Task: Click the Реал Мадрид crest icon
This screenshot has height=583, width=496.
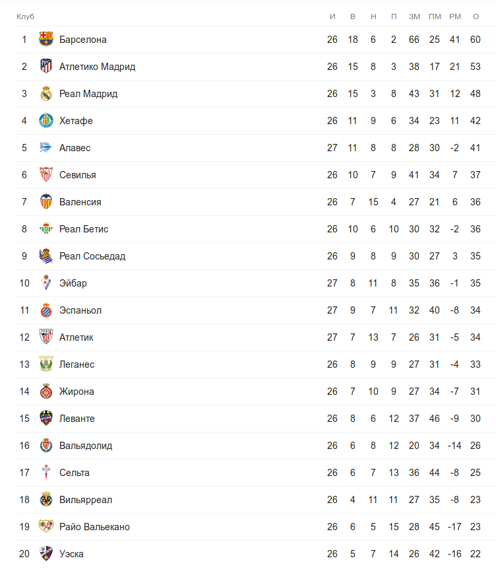Action: 46,94
